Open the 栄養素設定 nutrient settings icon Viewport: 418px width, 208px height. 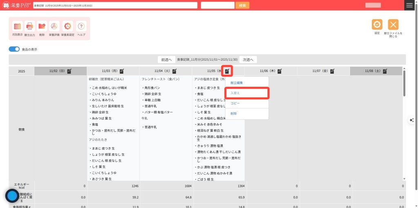click(68, 26)
